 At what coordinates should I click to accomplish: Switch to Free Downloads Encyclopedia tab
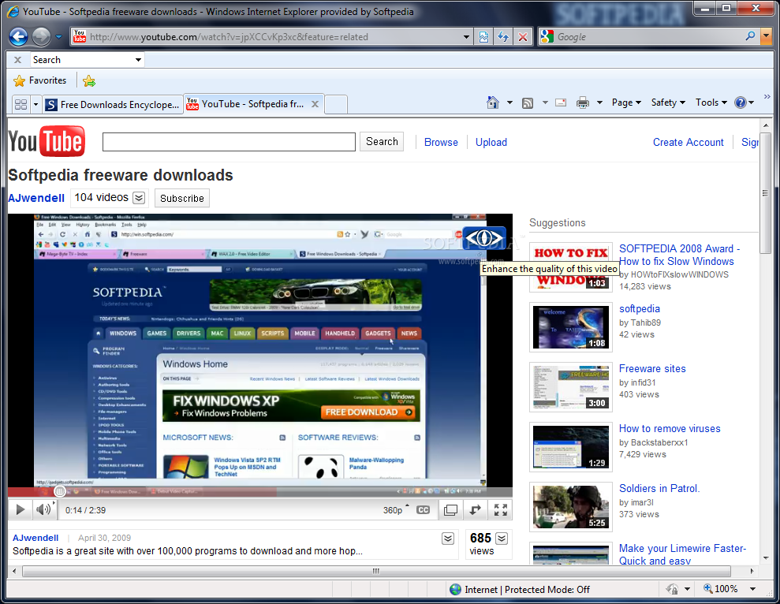[x=113, y=105]
